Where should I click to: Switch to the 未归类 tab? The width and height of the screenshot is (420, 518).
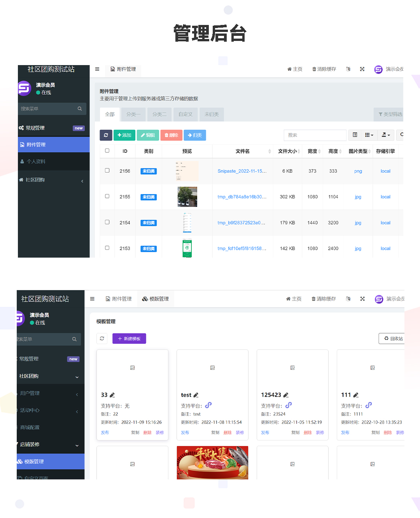coord(212,115)
